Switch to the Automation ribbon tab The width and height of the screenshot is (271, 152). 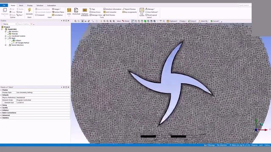[52, 5]
